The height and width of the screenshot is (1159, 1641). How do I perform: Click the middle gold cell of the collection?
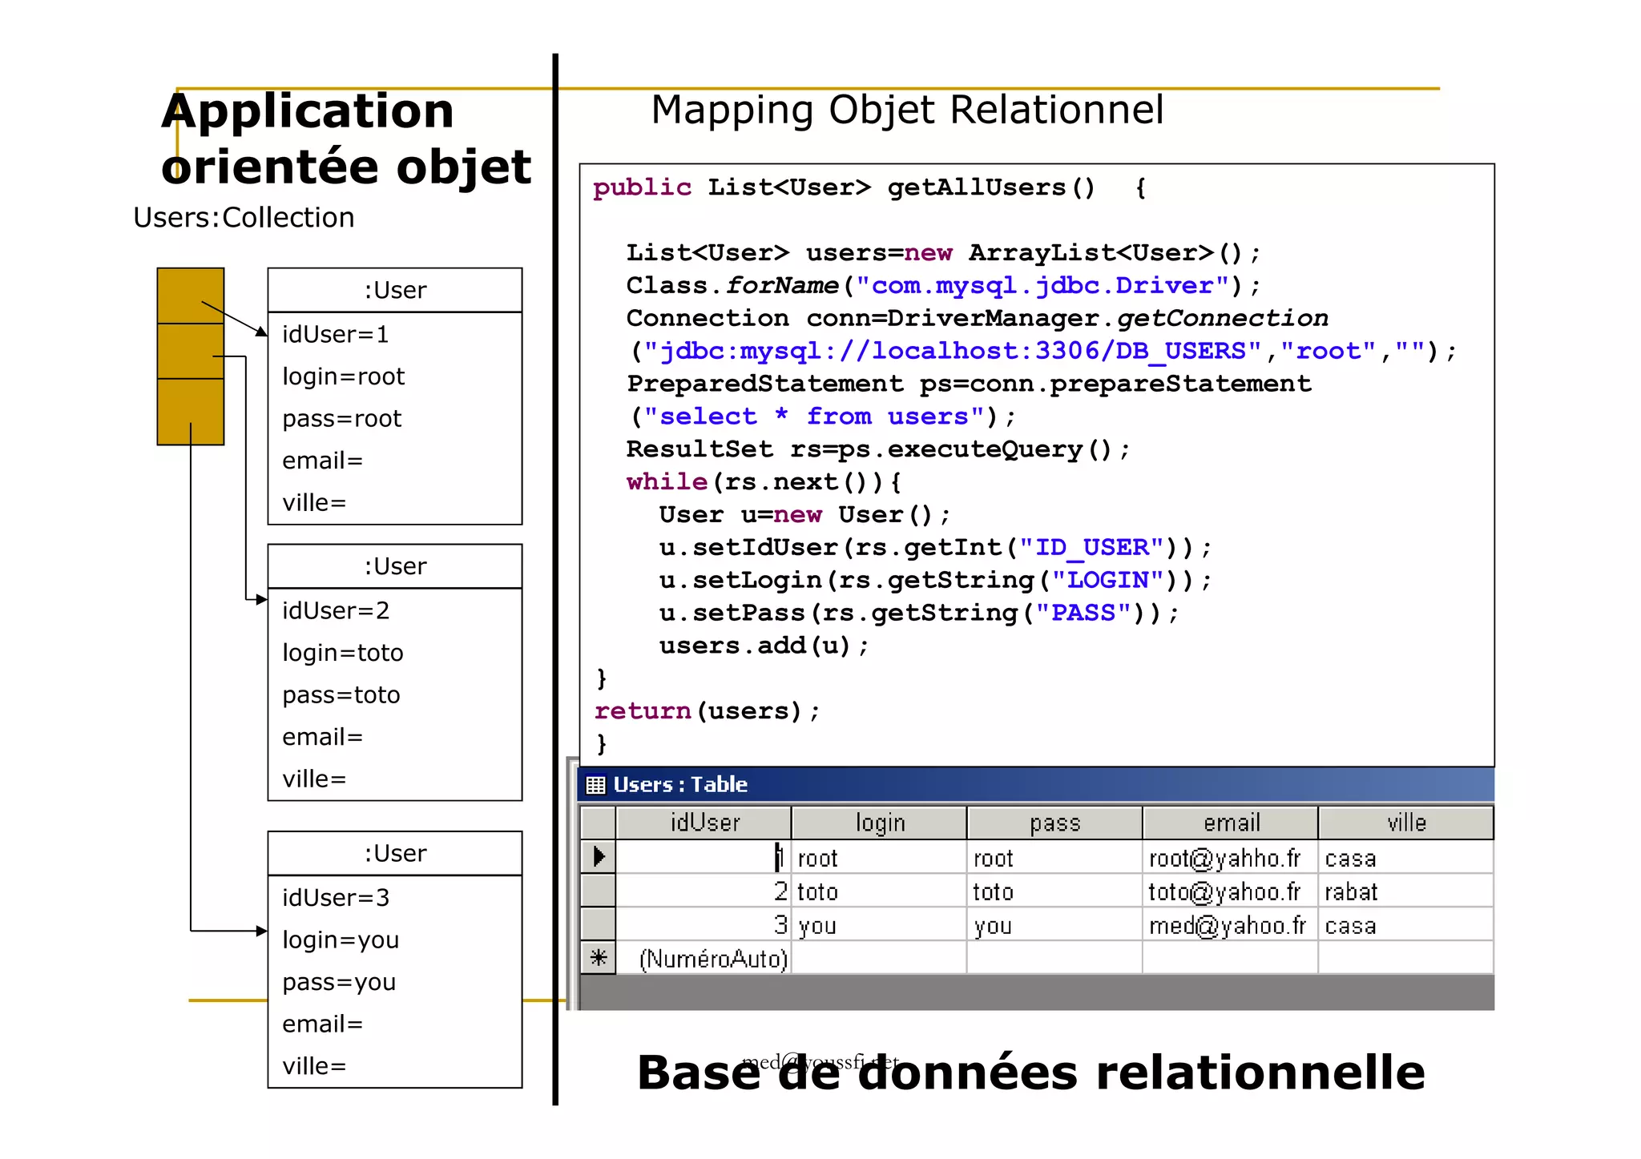tap(191, 351)
